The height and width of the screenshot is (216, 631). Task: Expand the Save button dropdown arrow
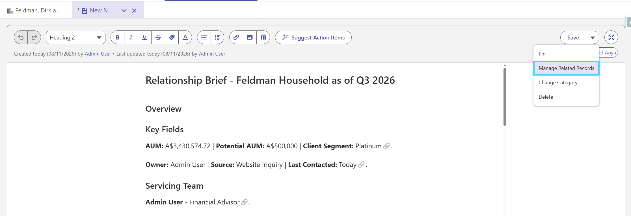click(x=593, y=38)
